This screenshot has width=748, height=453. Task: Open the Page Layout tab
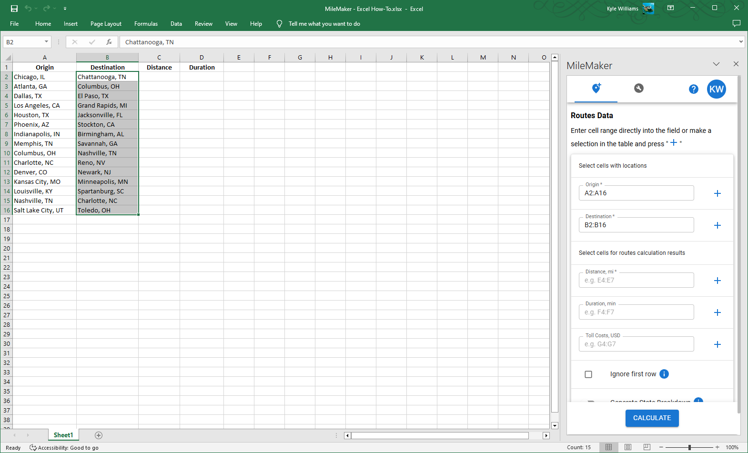(106, 24)
